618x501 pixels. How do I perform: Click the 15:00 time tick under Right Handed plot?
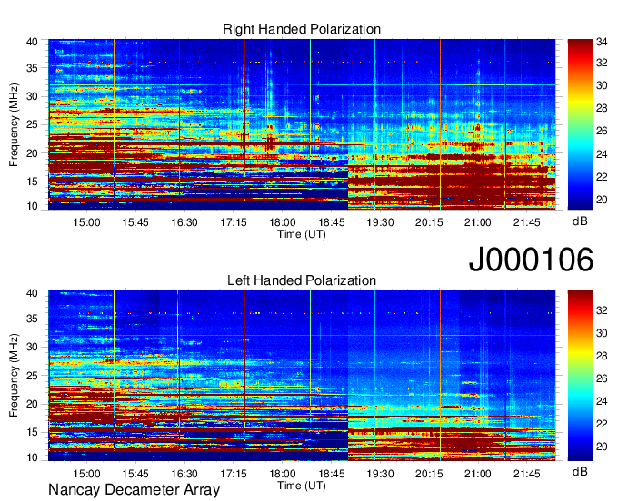point(86,222)
